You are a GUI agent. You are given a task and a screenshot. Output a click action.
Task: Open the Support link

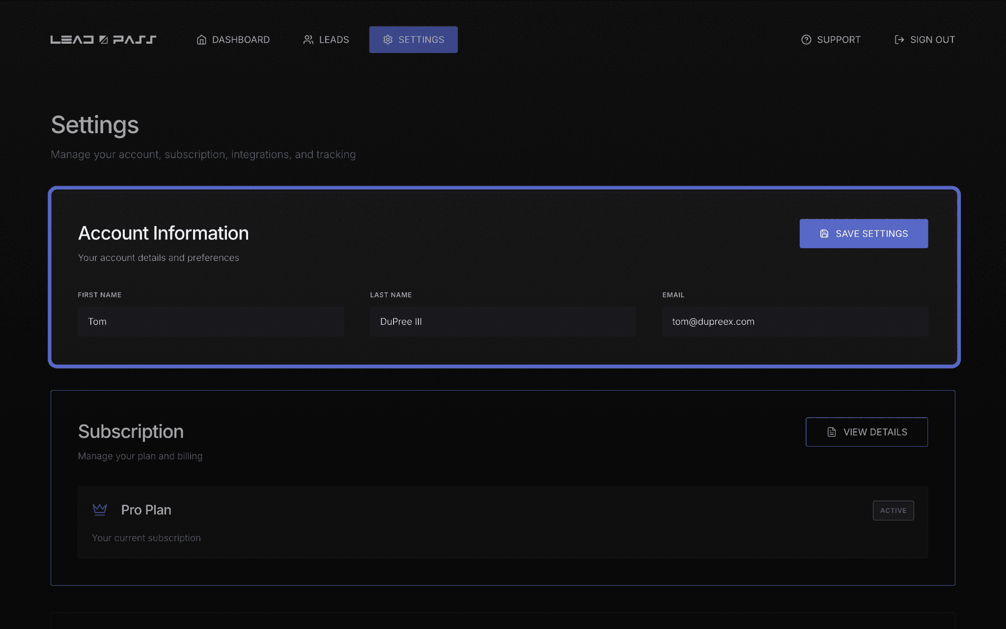(x=831, y=40)
